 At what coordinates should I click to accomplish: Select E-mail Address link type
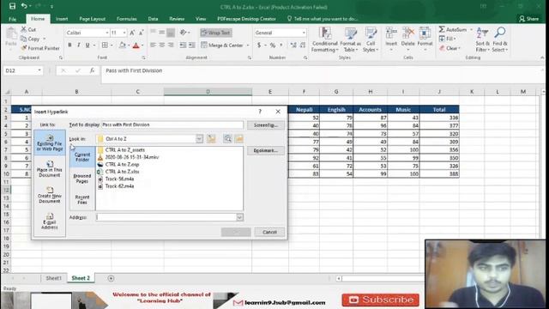50,221
